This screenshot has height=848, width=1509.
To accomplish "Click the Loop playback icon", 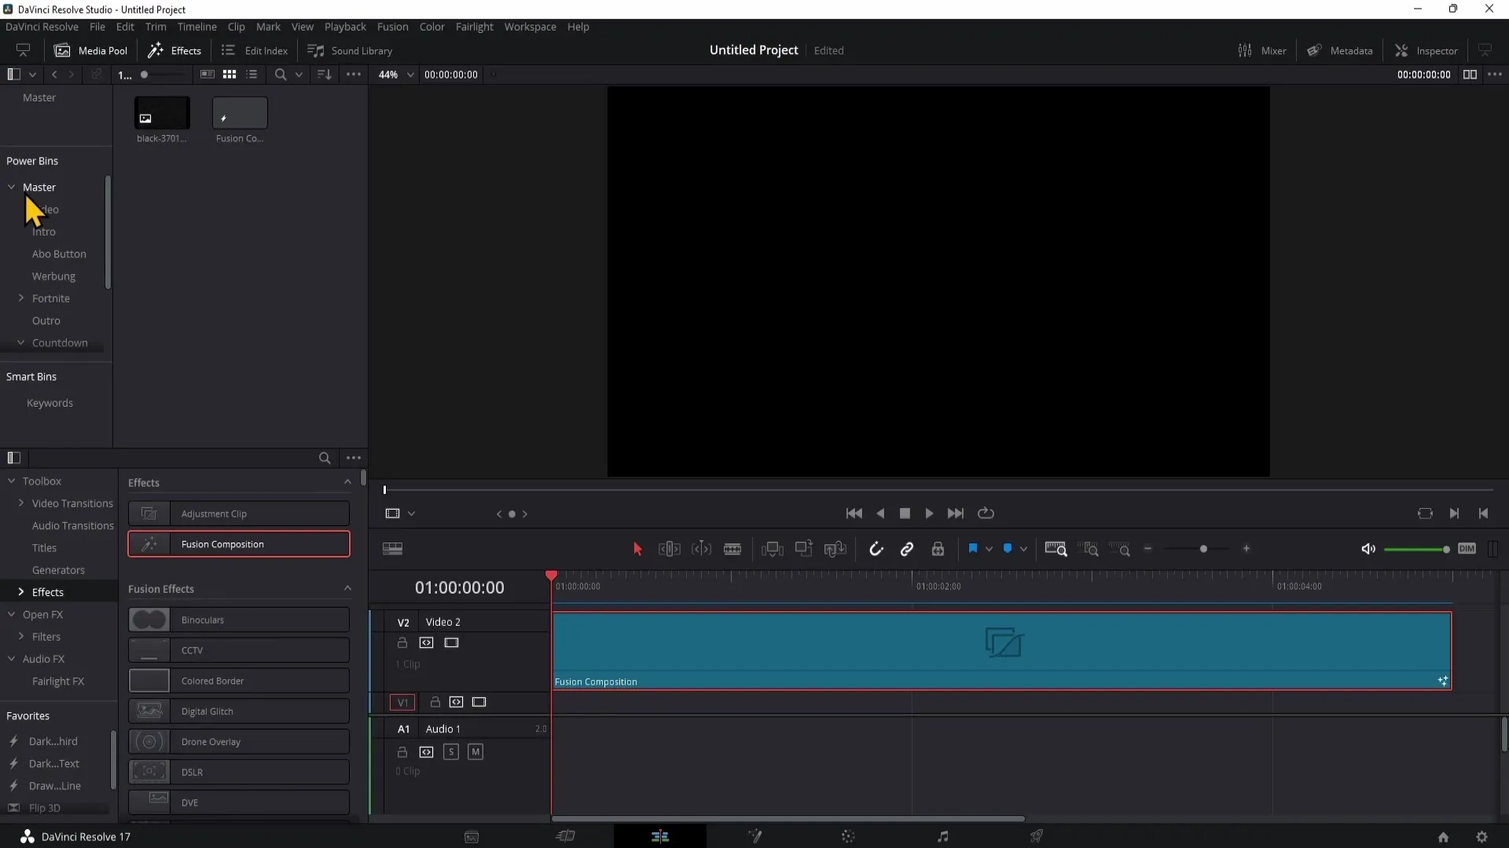I will [x=986, y=513].
